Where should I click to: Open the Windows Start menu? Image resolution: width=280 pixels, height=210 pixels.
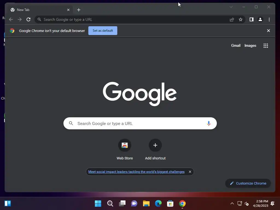(98, 203)
